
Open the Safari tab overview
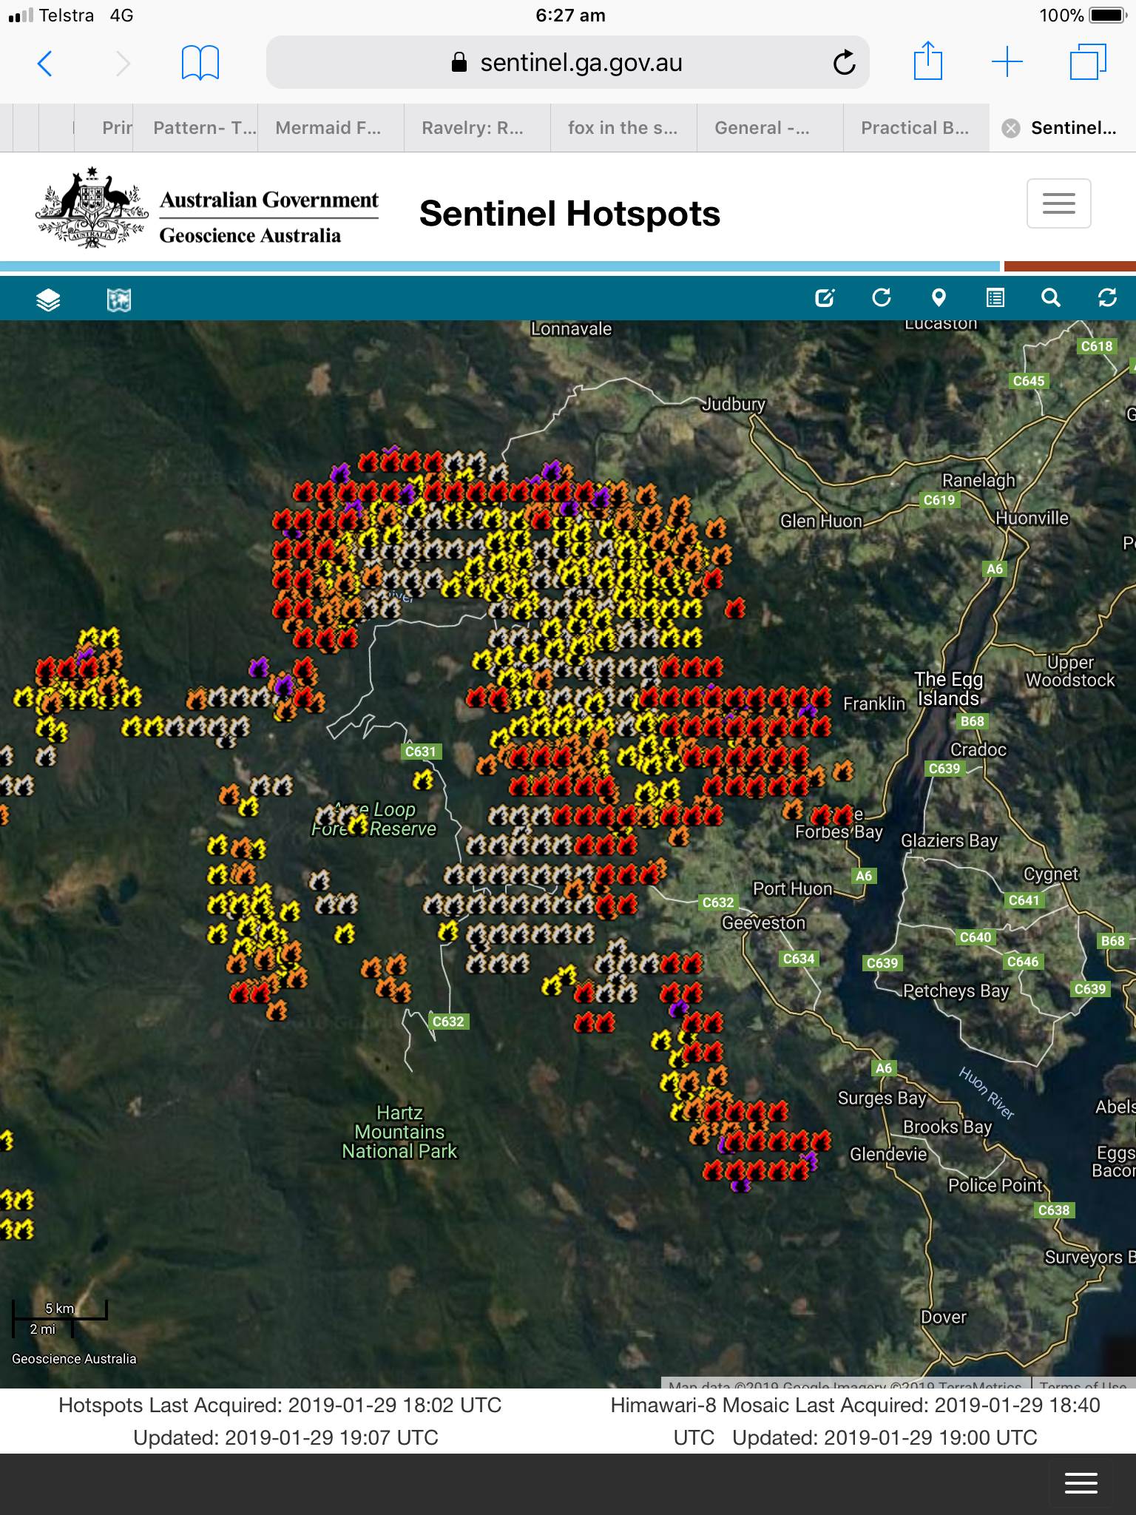point(1088,63)
